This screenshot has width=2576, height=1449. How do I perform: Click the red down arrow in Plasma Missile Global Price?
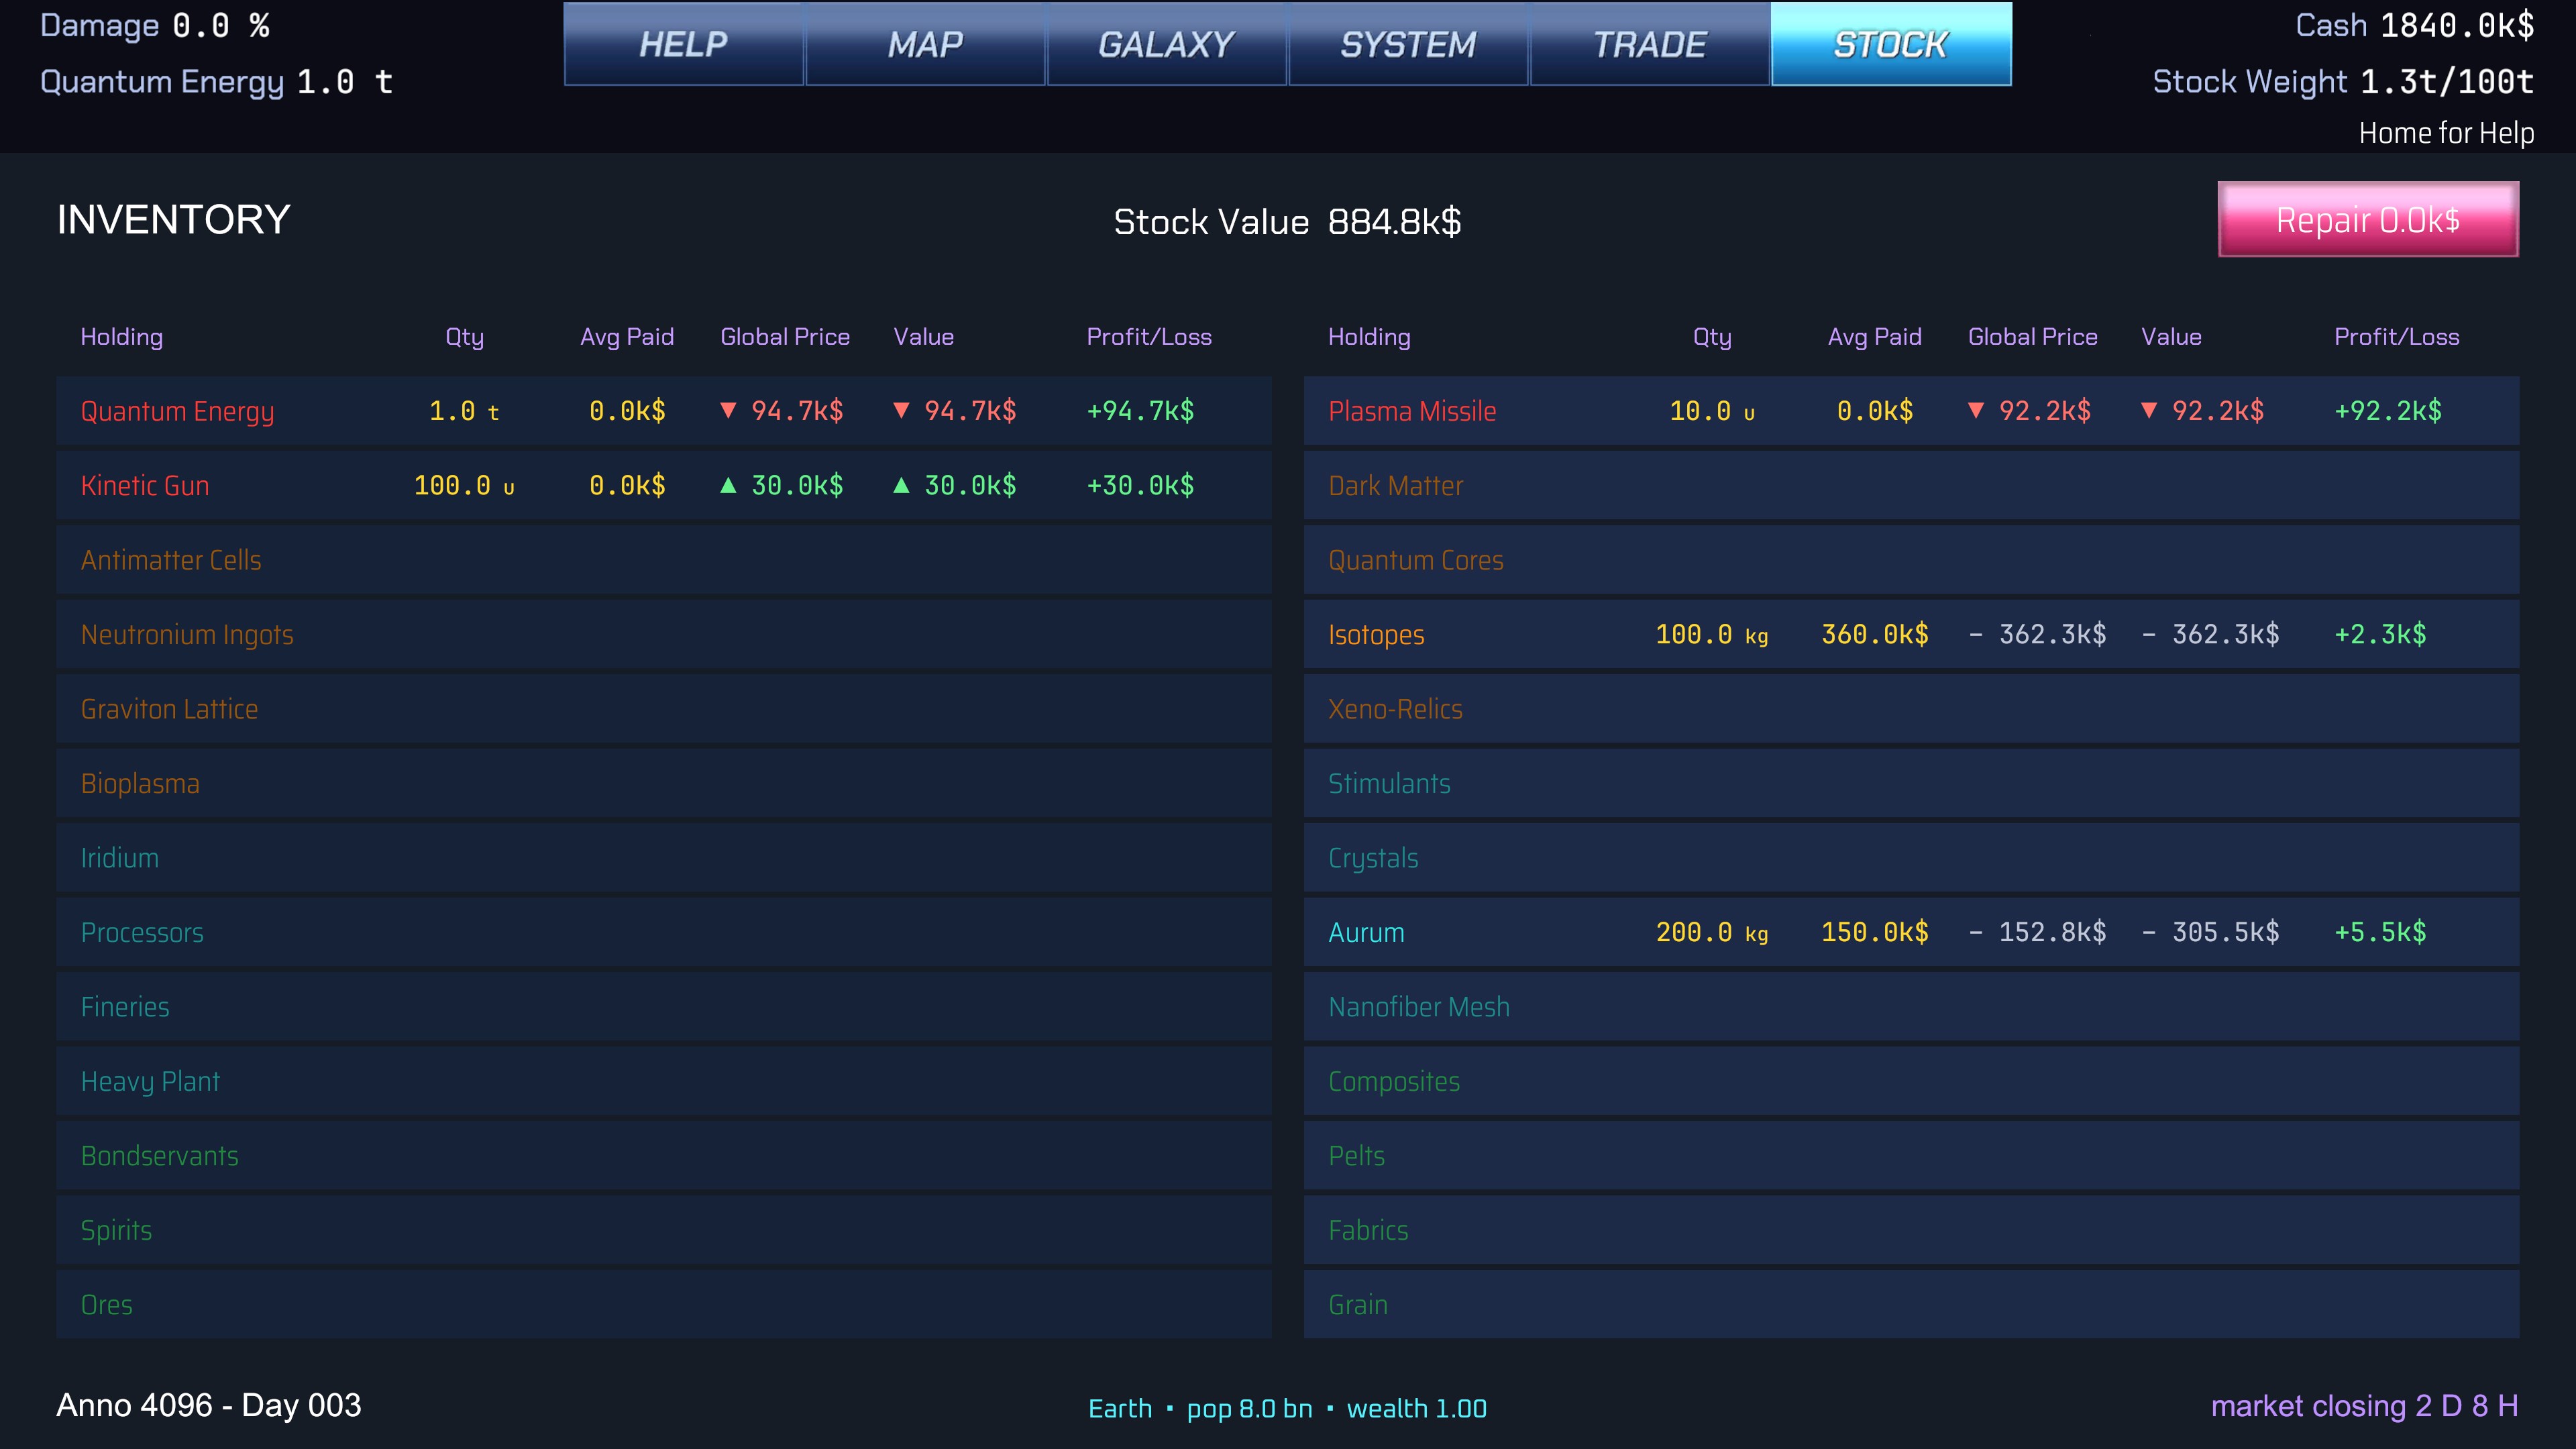[x=1976, y=410]
